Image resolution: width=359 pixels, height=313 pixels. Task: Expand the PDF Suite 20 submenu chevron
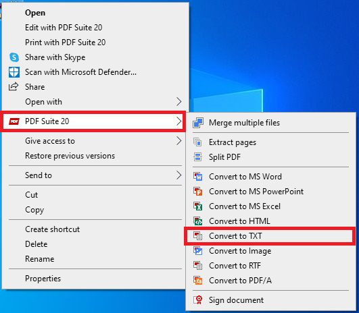(x=178, y=121)
